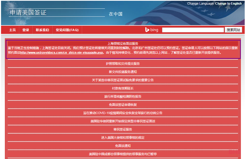This screenshot has height=159, width=246.
Task: Expand 免面谈通知 notice
Action: (x=123, y=146)
